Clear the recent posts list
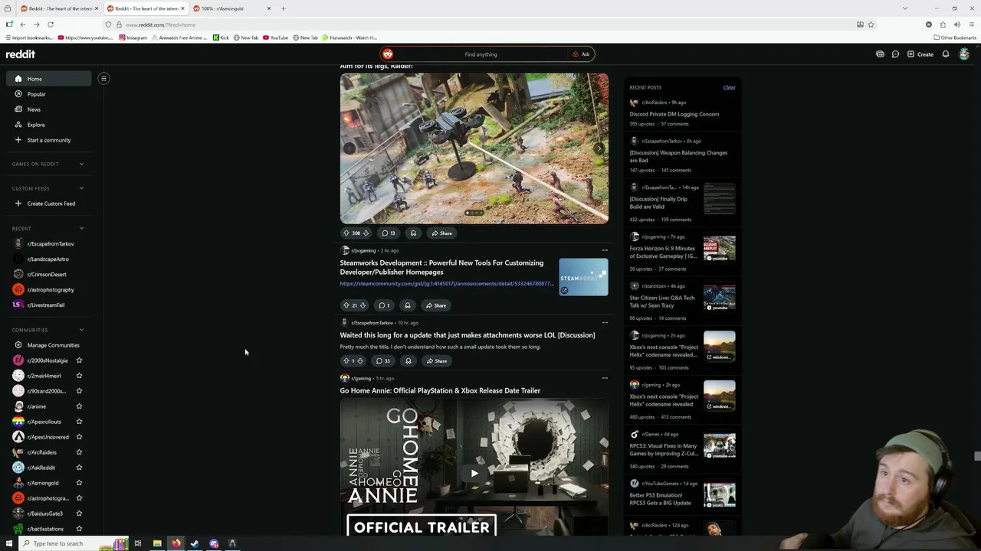This screenshot has height=551, width=981. click(x=729, y=87)
